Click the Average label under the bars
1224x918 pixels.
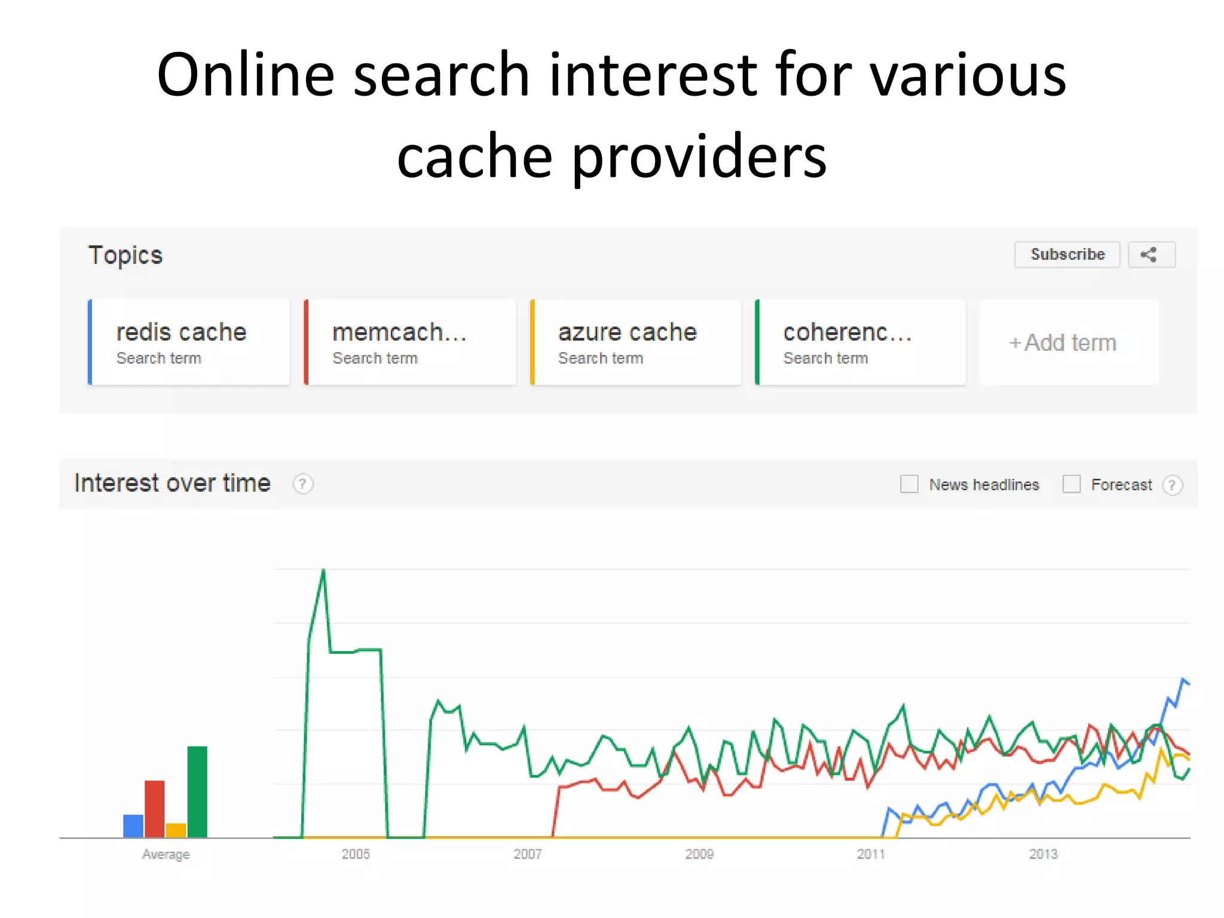(166, 855)
